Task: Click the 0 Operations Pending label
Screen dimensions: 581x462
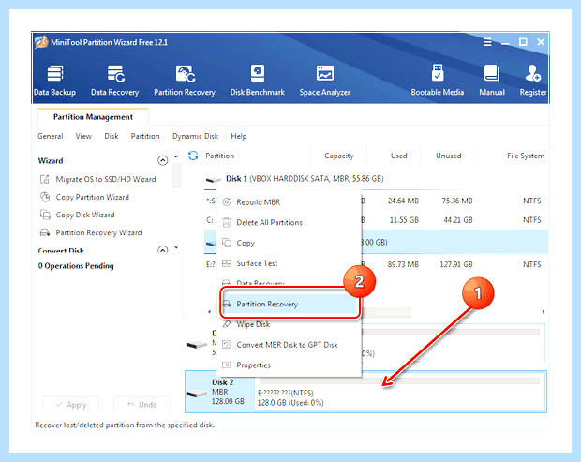Action: point(76,266)
